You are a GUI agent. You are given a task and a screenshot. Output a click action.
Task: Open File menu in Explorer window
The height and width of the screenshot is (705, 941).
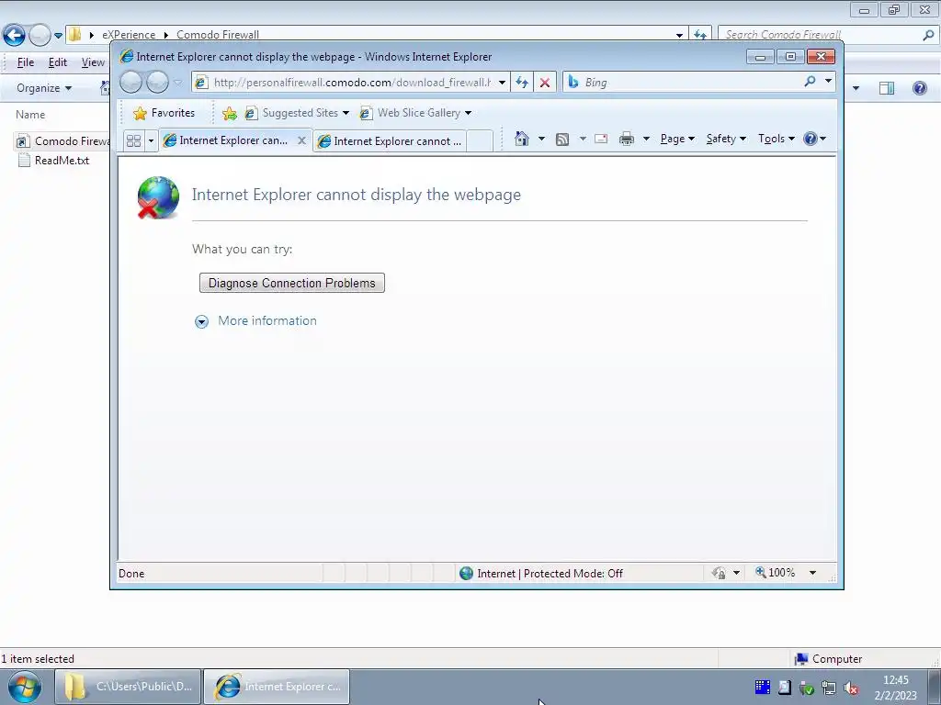[x=25, y=62]
